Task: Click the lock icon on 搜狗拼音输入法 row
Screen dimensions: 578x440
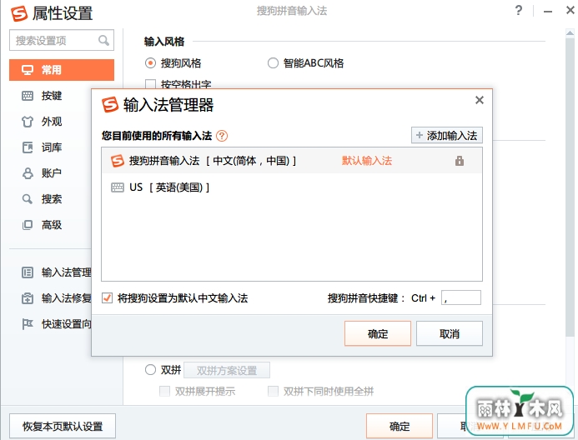Action: pyautogui.click(x=460, y=161)
